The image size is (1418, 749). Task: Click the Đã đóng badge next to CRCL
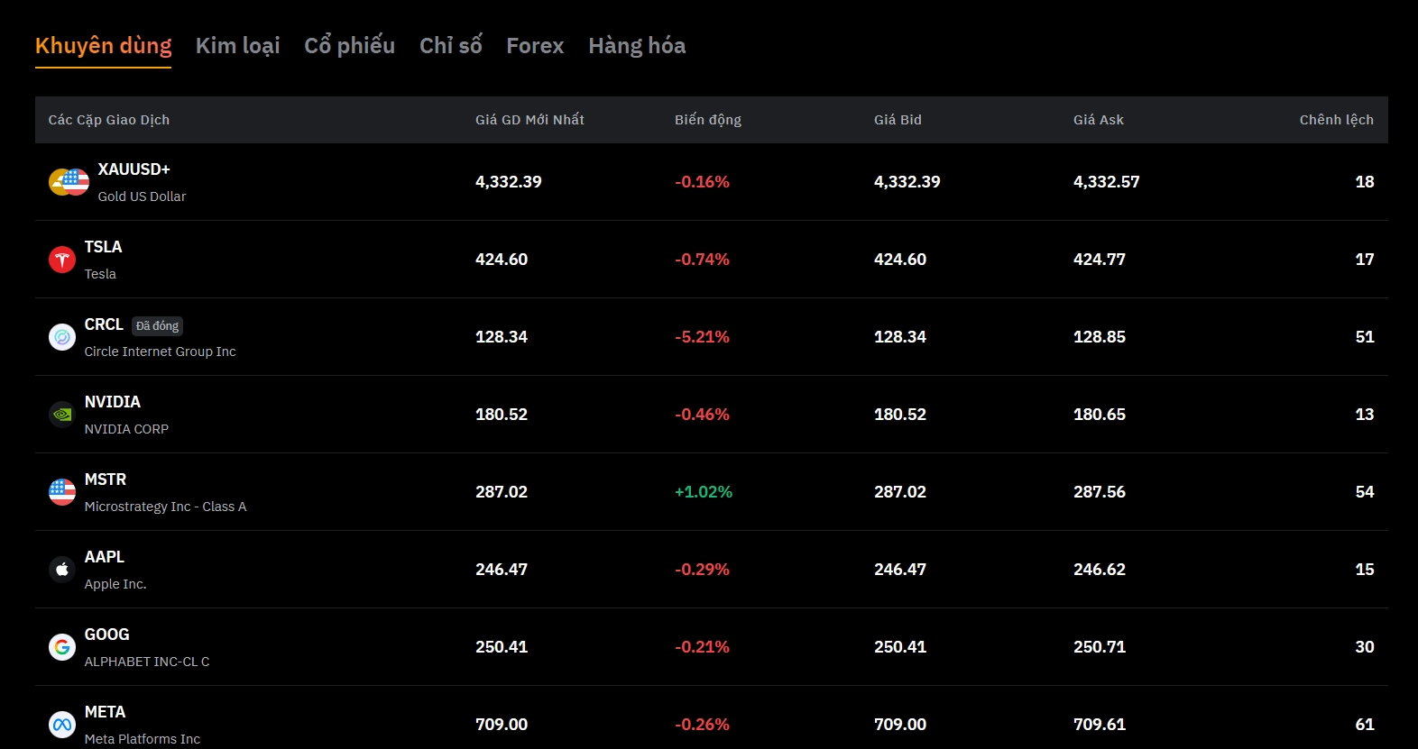tap(157, 326)
